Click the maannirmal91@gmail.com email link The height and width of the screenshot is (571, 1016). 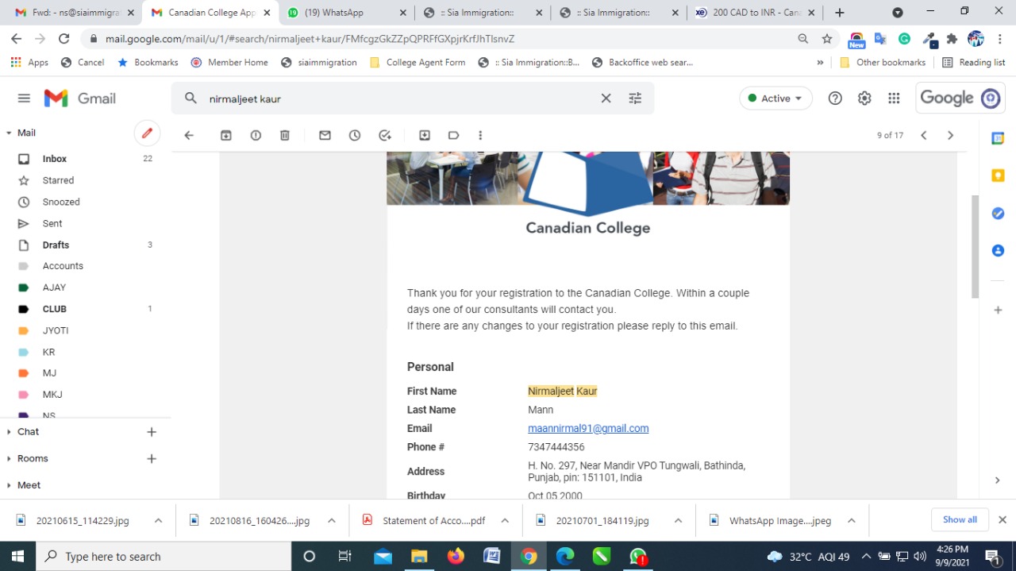coord(588,428)
